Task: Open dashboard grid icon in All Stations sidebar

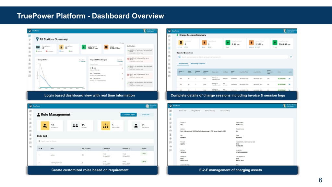Action: 30,36
